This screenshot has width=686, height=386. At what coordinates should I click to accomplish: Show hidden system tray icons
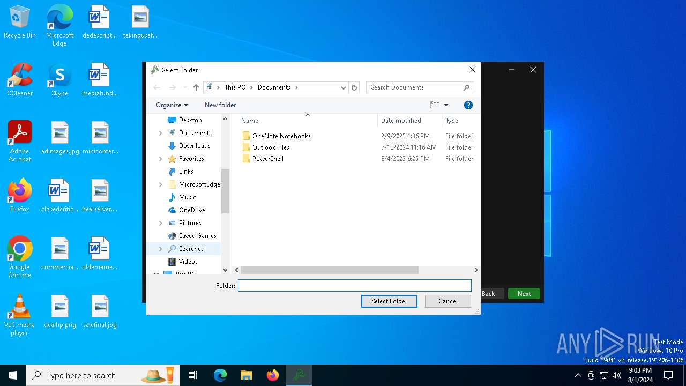(x=578, y=375)
